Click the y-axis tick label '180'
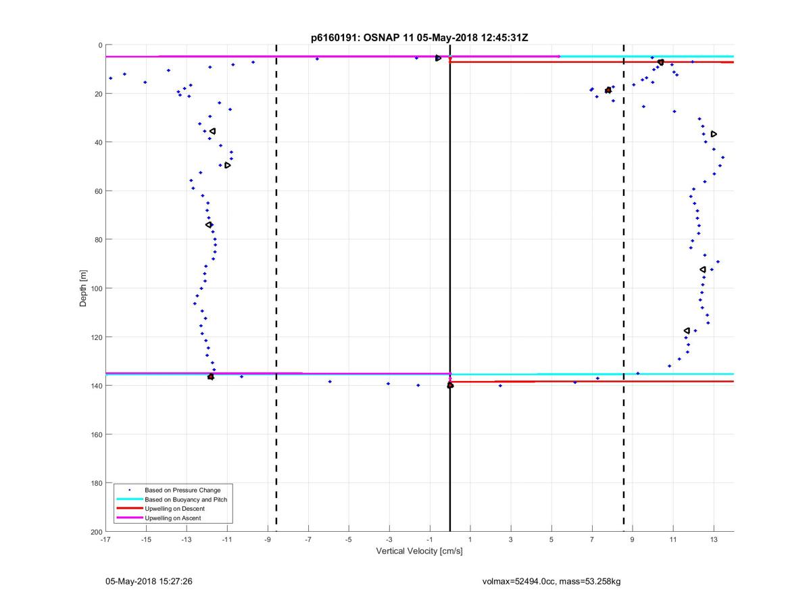Image resolution: width=811 pixels, height=598 pixels. pyautogui.click(x=96, y=483)
